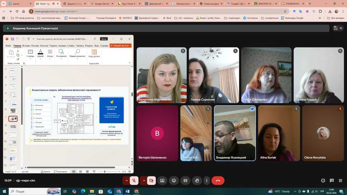347x195 pixels.
Task: Open the activities grid icon
Action: 340,180
